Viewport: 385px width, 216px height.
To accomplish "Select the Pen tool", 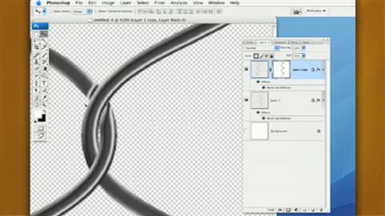I will click(x=37, y=83).
